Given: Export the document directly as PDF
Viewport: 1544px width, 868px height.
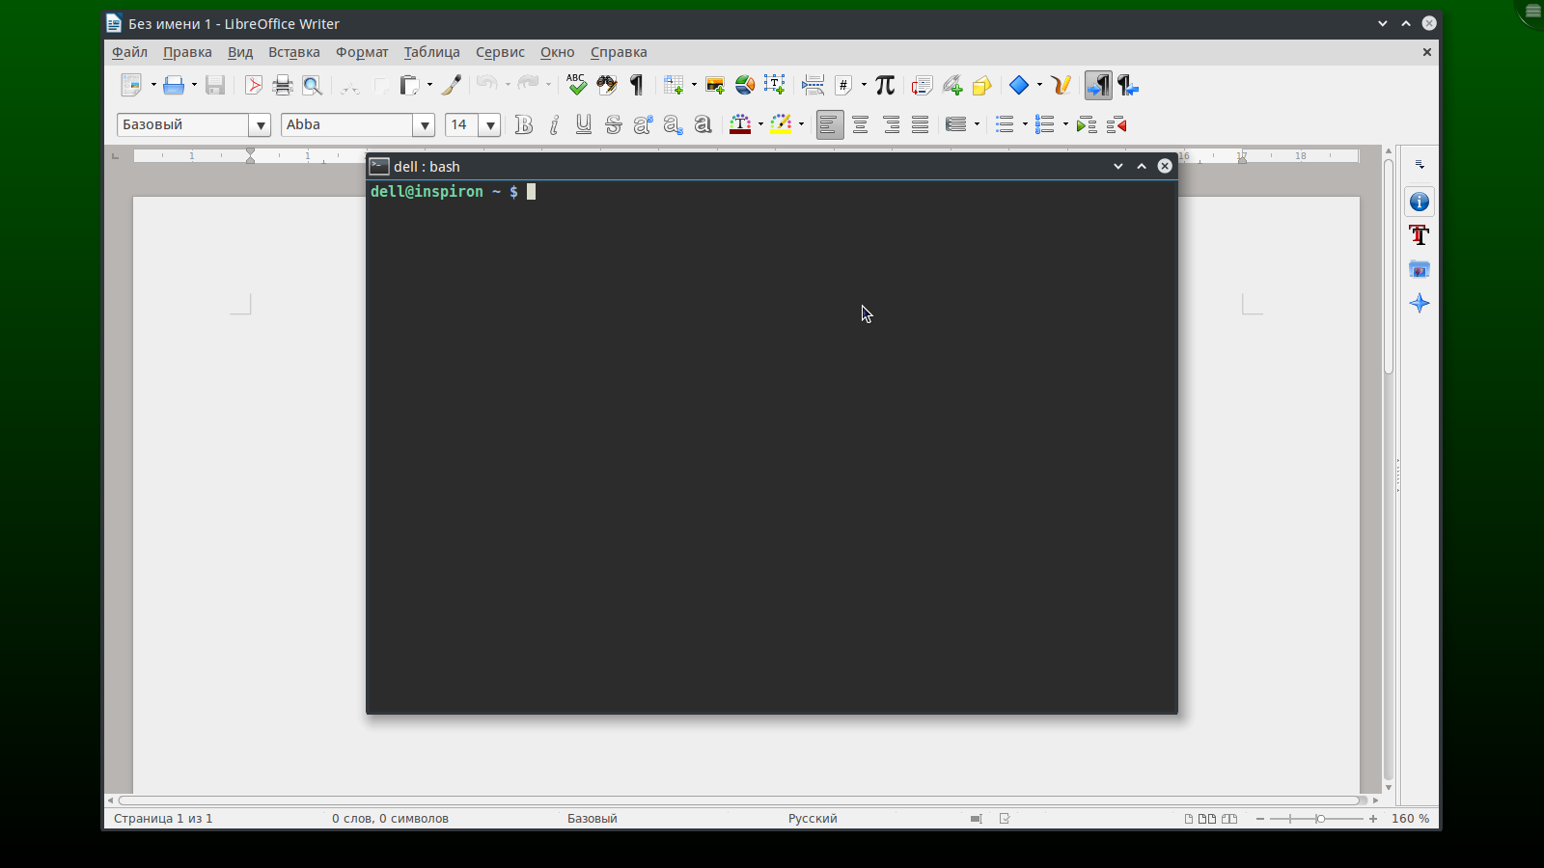Looking at the screenshot, I should pyautogui.click(x=253, y=86).
